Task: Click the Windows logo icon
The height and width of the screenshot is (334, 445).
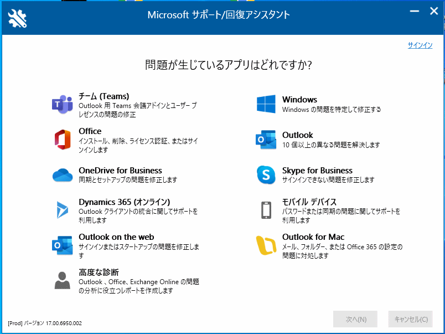Action: [x=266, y=104]
